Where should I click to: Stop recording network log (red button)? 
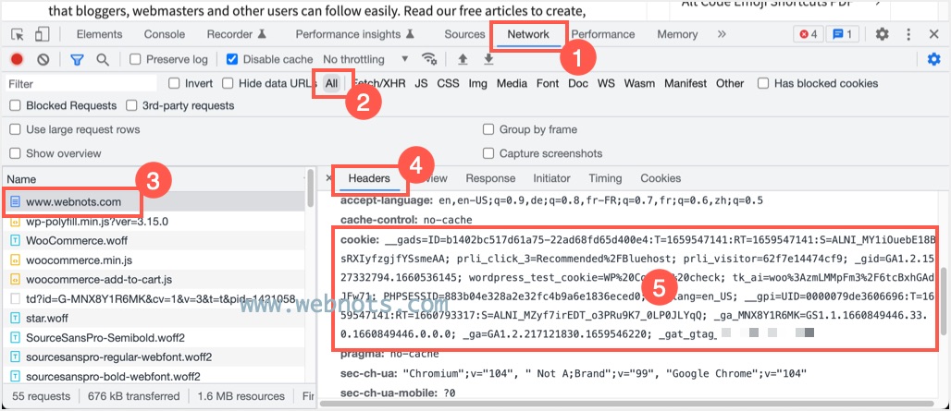tap(17, 59)
